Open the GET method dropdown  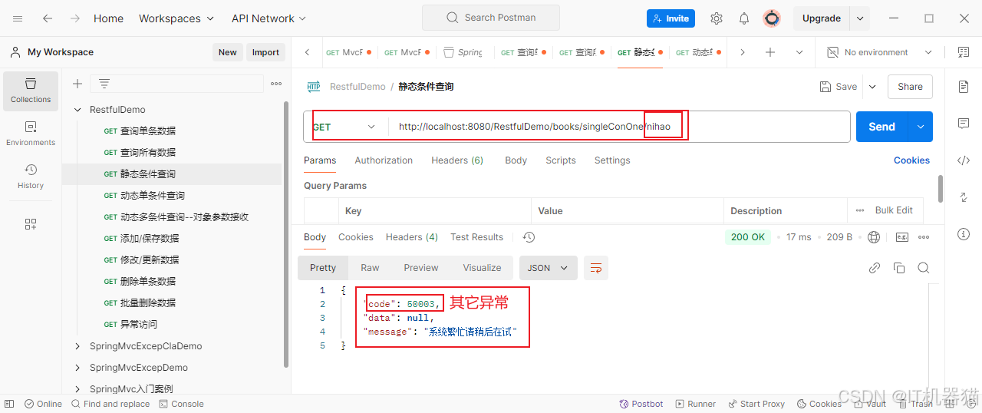click(x=344, y=127)
